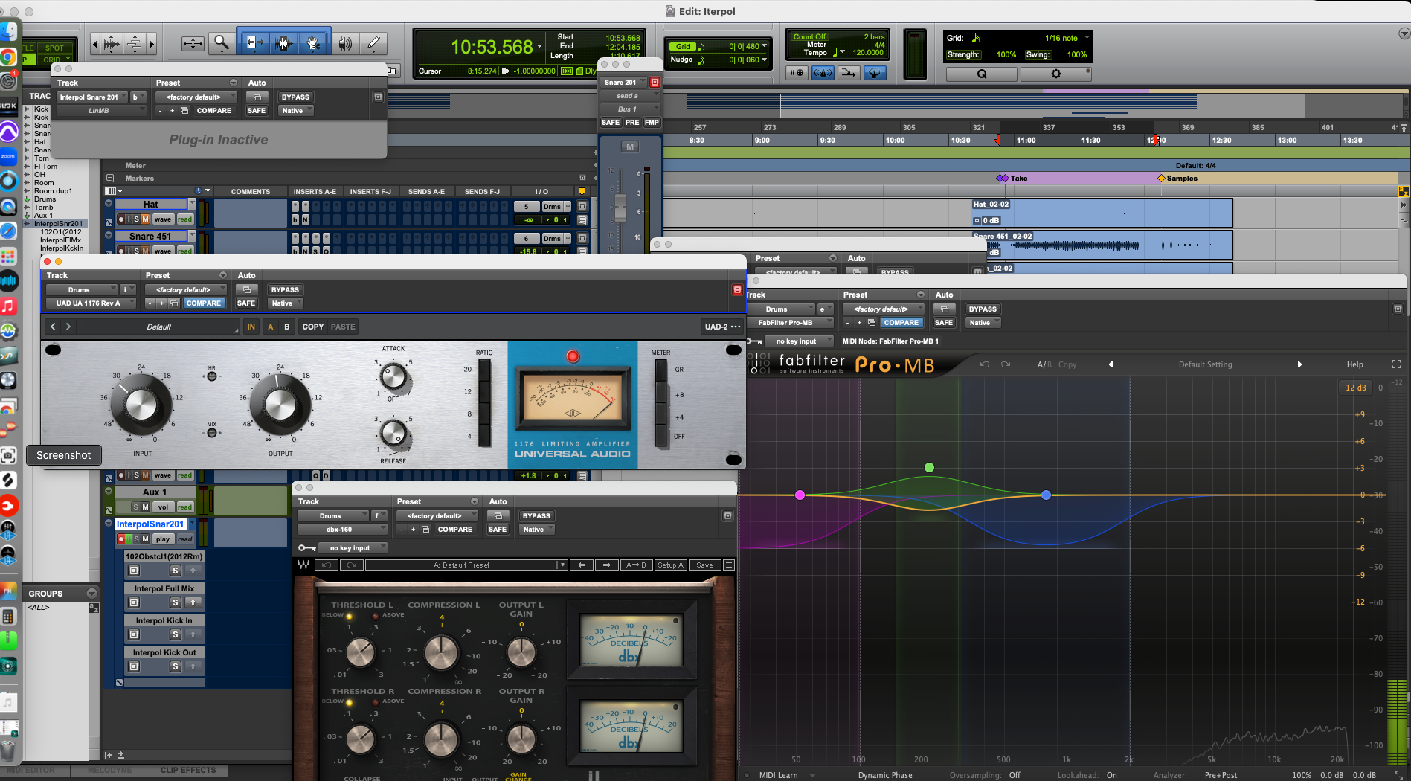Toggle PRE on Snare 201 send
This screenshot has width=1411, height=781.
tap(632, 123)
